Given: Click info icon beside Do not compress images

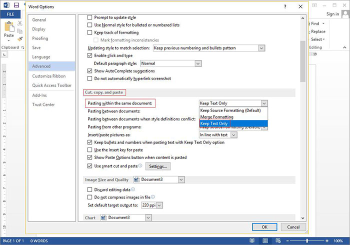Looking at the screenshot, I should coord(153,197).
